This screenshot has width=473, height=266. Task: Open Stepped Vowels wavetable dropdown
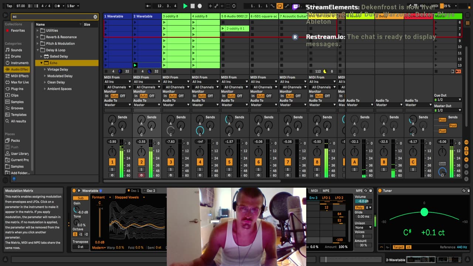click(129, 197)
